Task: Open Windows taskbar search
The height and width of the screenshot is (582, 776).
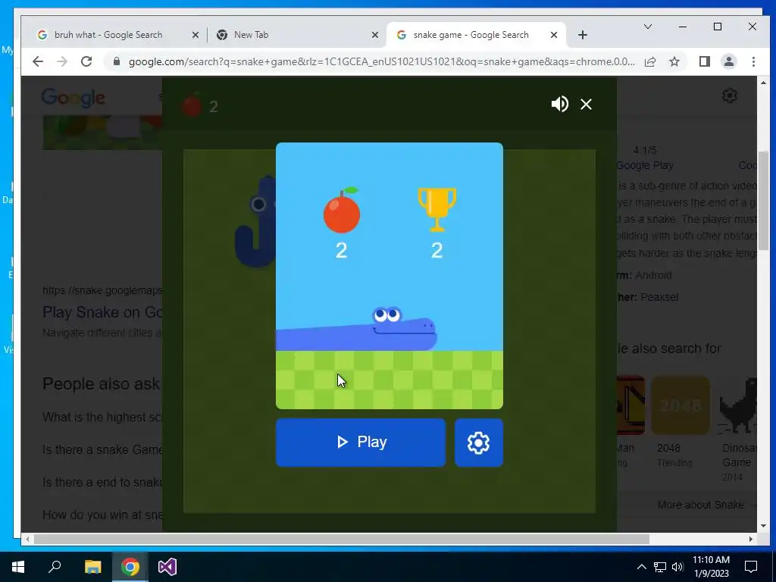Action: pos(55,567)
